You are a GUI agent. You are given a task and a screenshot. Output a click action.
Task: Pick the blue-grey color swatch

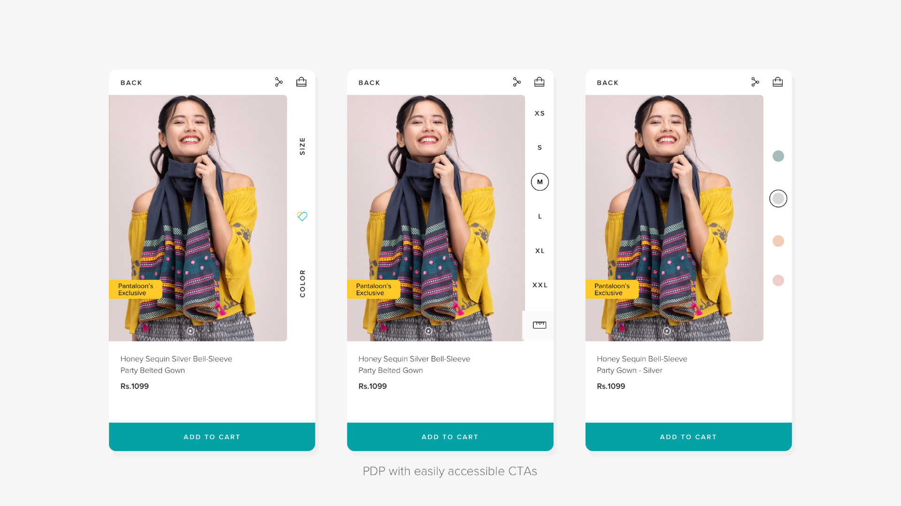tap(778, 156)
